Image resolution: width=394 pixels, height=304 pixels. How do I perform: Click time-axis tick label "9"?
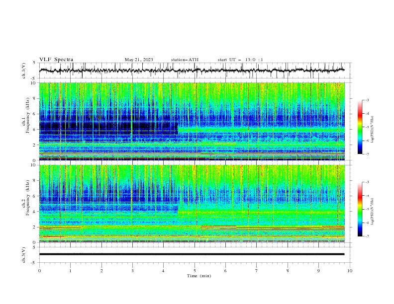click(318, 271)
